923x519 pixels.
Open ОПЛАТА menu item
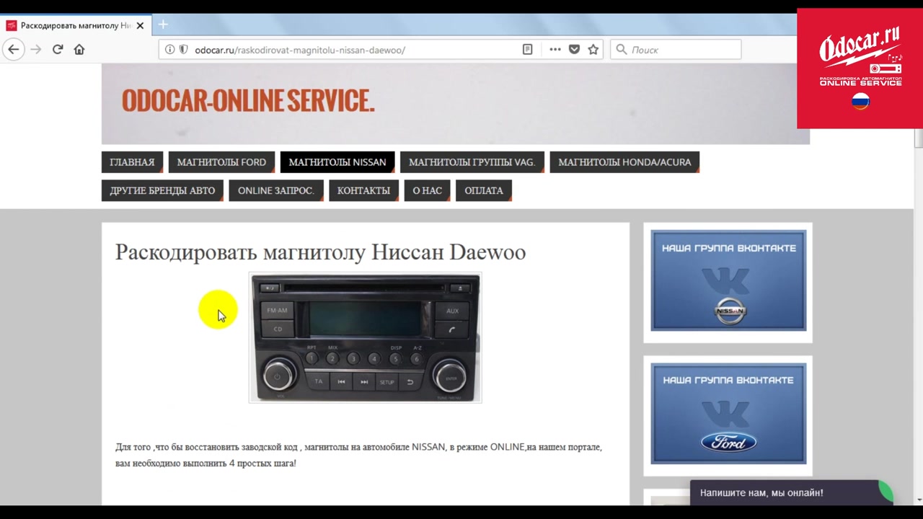pyautogui.click(x=484, y=190)
